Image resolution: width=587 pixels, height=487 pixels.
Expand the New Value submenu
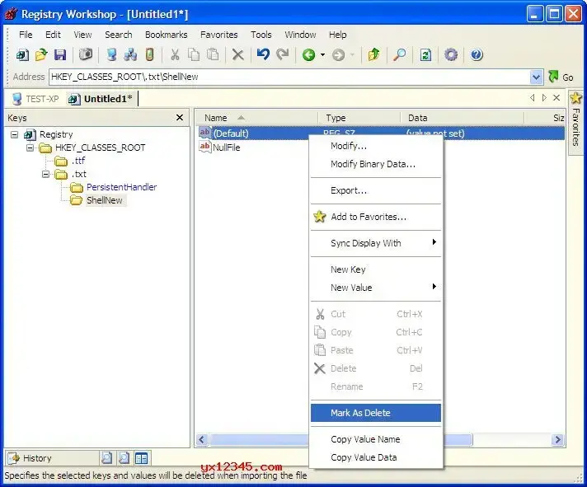(376, 288)
